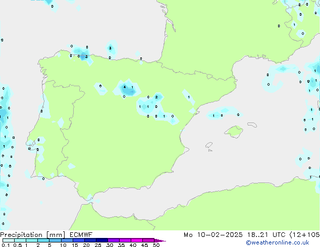Click the "45" legend scale label
This screenshot has height=247, width=320.
click(144, 245)
